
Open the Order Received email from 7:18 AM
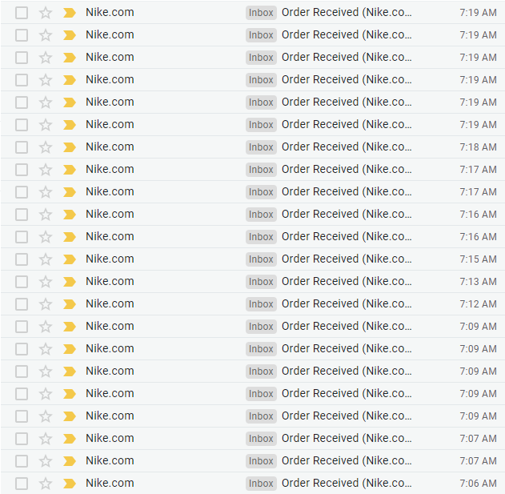[347, 147]
